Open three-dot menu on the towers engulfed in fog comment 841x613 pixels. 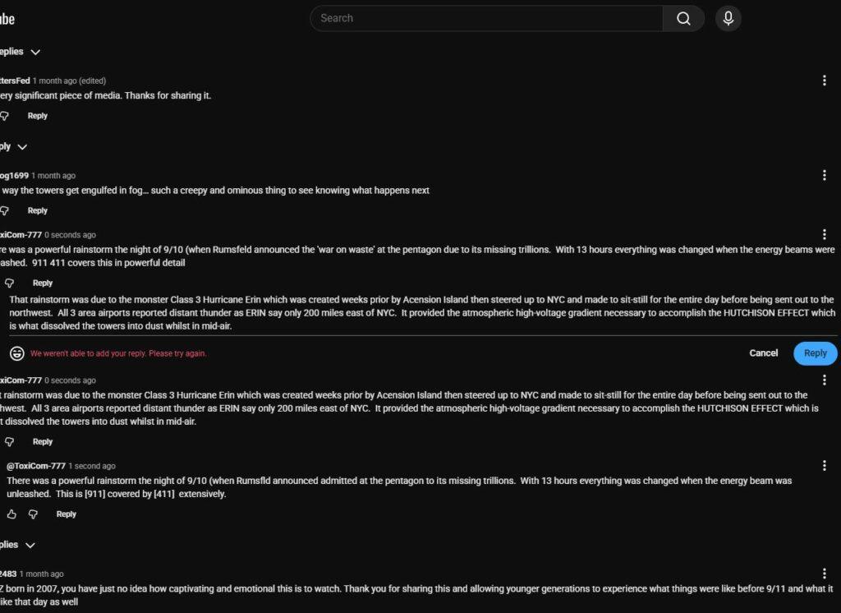(824, 175)
